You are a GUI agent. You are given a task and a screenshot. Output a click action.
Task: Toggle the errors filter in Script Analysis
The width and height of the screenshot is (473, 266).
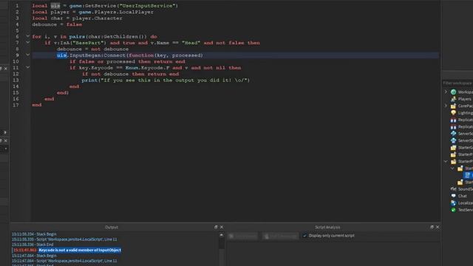click(x=243, y=236)
